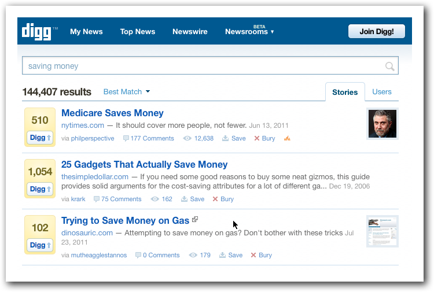This screenshot has height=292, width=434.
Task: Save the Medicare Saves Money story
Action: (x=234, y=138)
